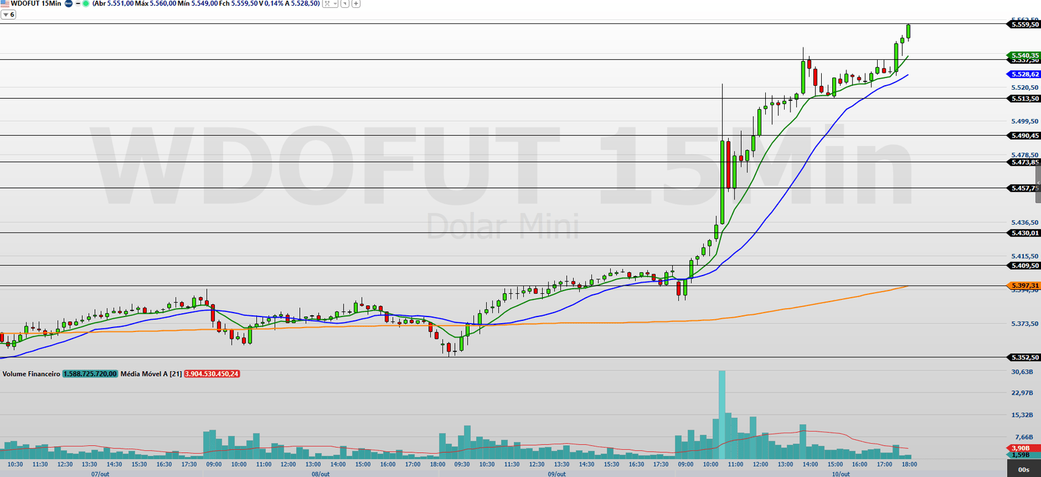Click the dark blue round broker icon
The width and height of the screenshot is (1041, 477).
(68, 4)
